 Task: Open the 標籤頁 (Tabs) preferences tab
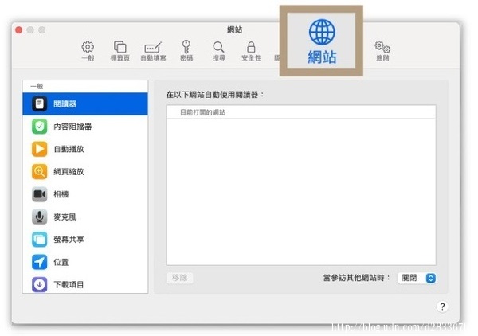pyautogui.click(x=120, y=51)
